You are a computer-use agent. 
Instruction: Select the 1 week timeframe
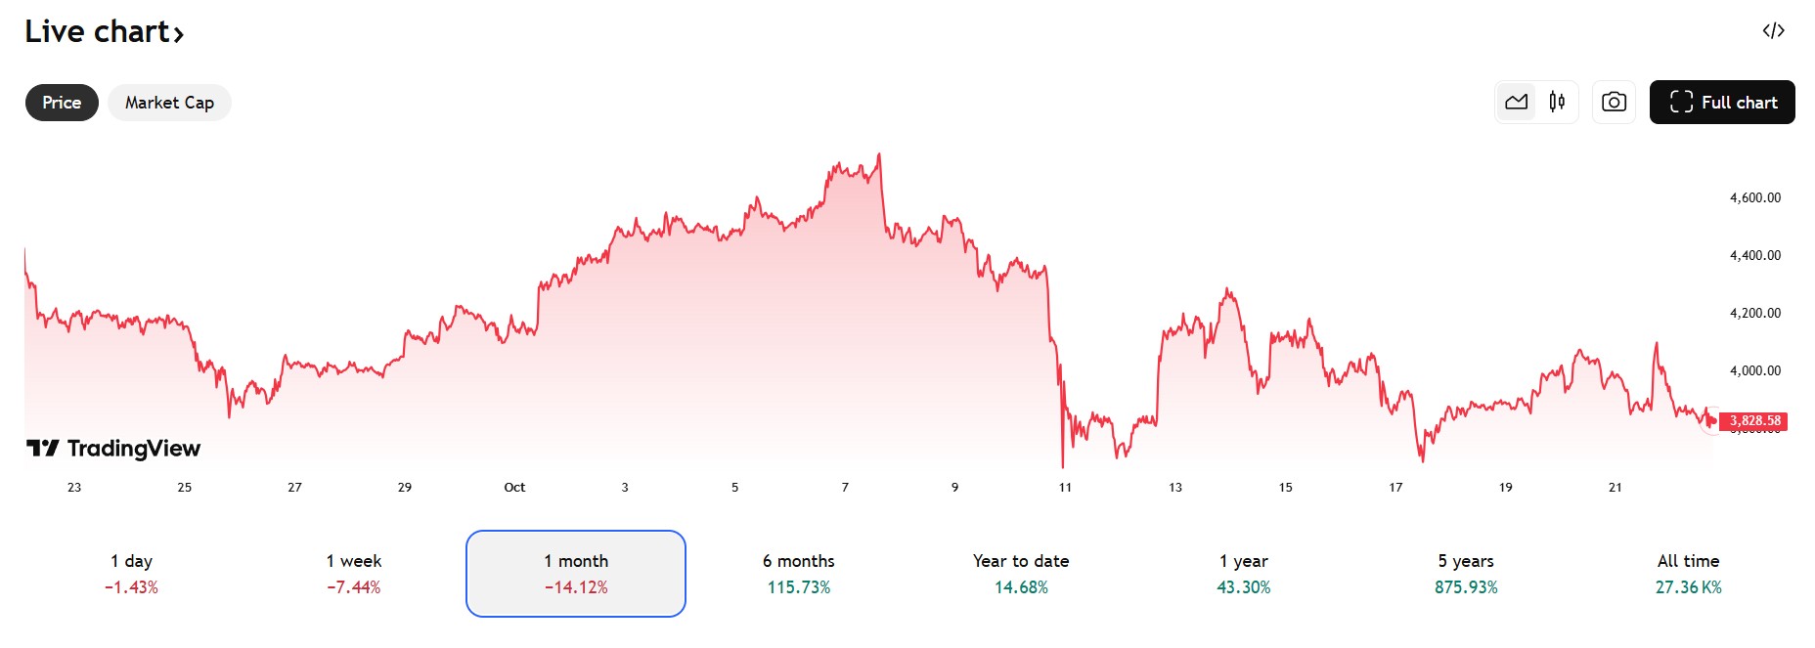[354, 574]
